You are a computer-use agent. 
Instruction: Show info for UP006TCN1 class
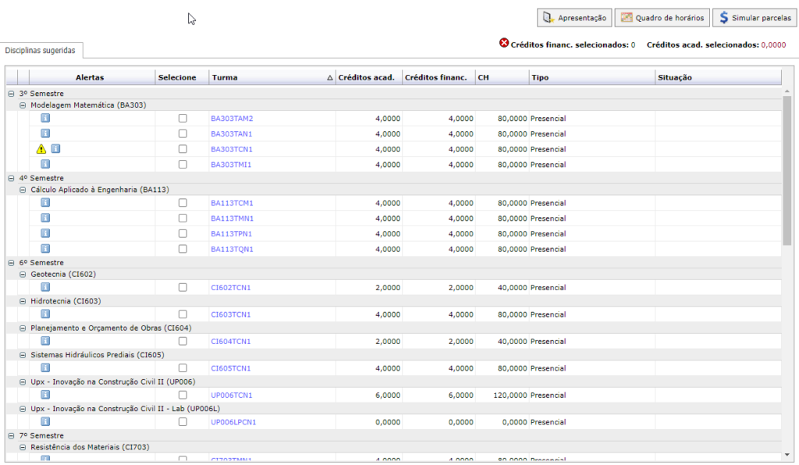pyautogui.click(x=45, y=395)
